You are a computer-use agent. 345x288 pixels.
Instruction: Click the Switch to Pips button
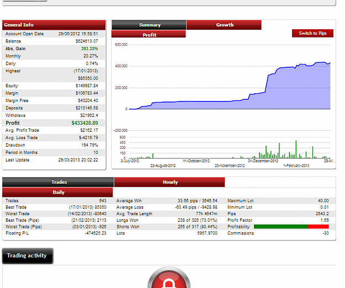(x=312, y=33)
